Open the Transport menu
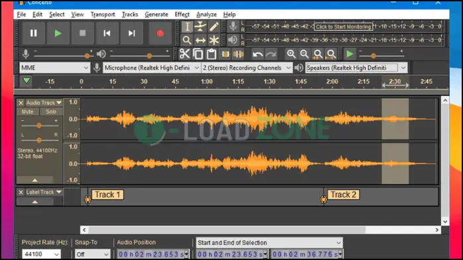This screenshot has height=260, width=463. [x=102, y=15]
